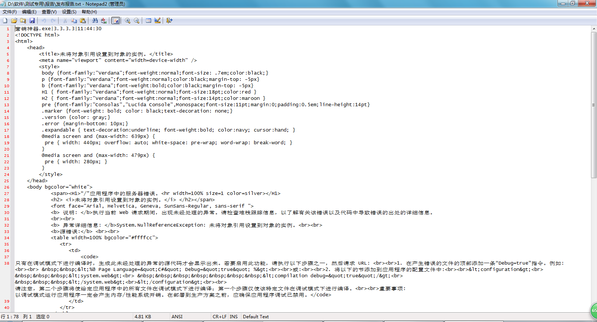The image size is (597, 322).
Task: Click the Paste clipboard icon
Action: [x=83, y=20]
